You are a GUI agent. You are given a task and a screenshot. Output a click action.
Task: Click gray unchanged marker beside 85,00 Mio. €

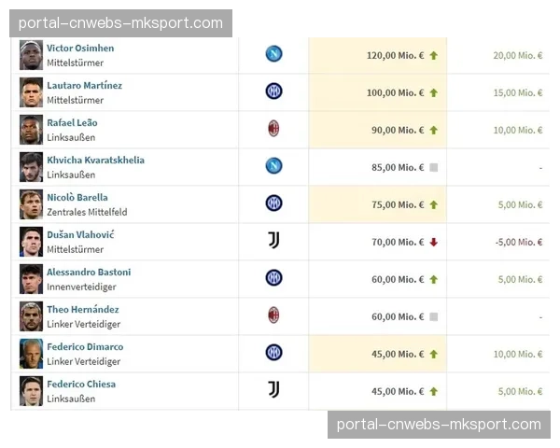tap(433, 168)
